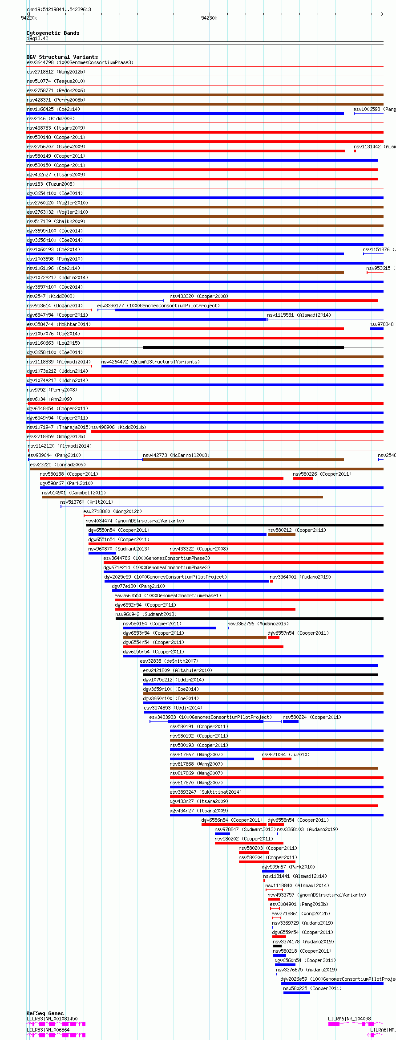396x1040 pixels.
Task: Select the nsv4034474 (gnomADStructuralVariants) label
Action: (x=135, y=521)
